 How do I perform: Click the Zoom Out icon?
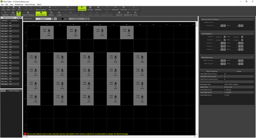pyautogui.click(x=115, y=8)
